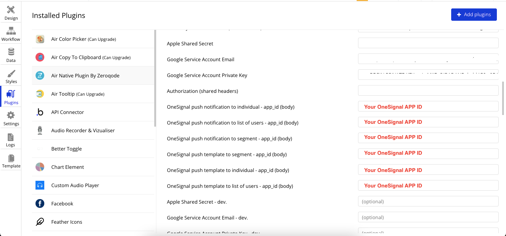Select the Chart Element plugin
Screen dimensions: 506x236
67,167
